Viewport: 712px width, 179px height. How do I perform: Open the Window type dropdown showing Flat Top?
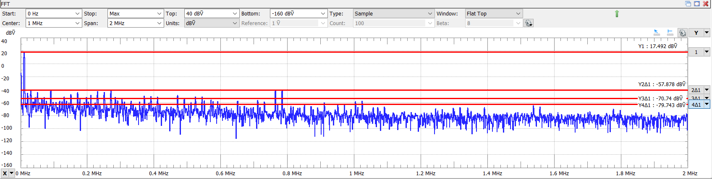518,14
